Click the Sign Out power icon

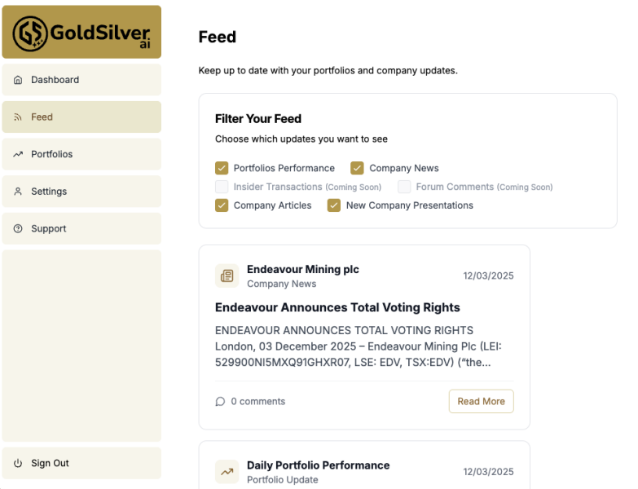pos(18,463)
